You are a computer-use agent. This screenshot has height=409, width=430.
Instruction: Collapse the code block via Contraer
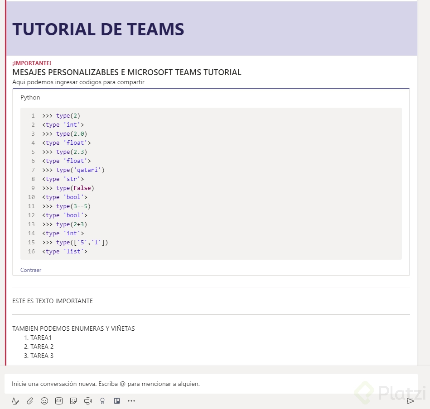tap(31, 270)
